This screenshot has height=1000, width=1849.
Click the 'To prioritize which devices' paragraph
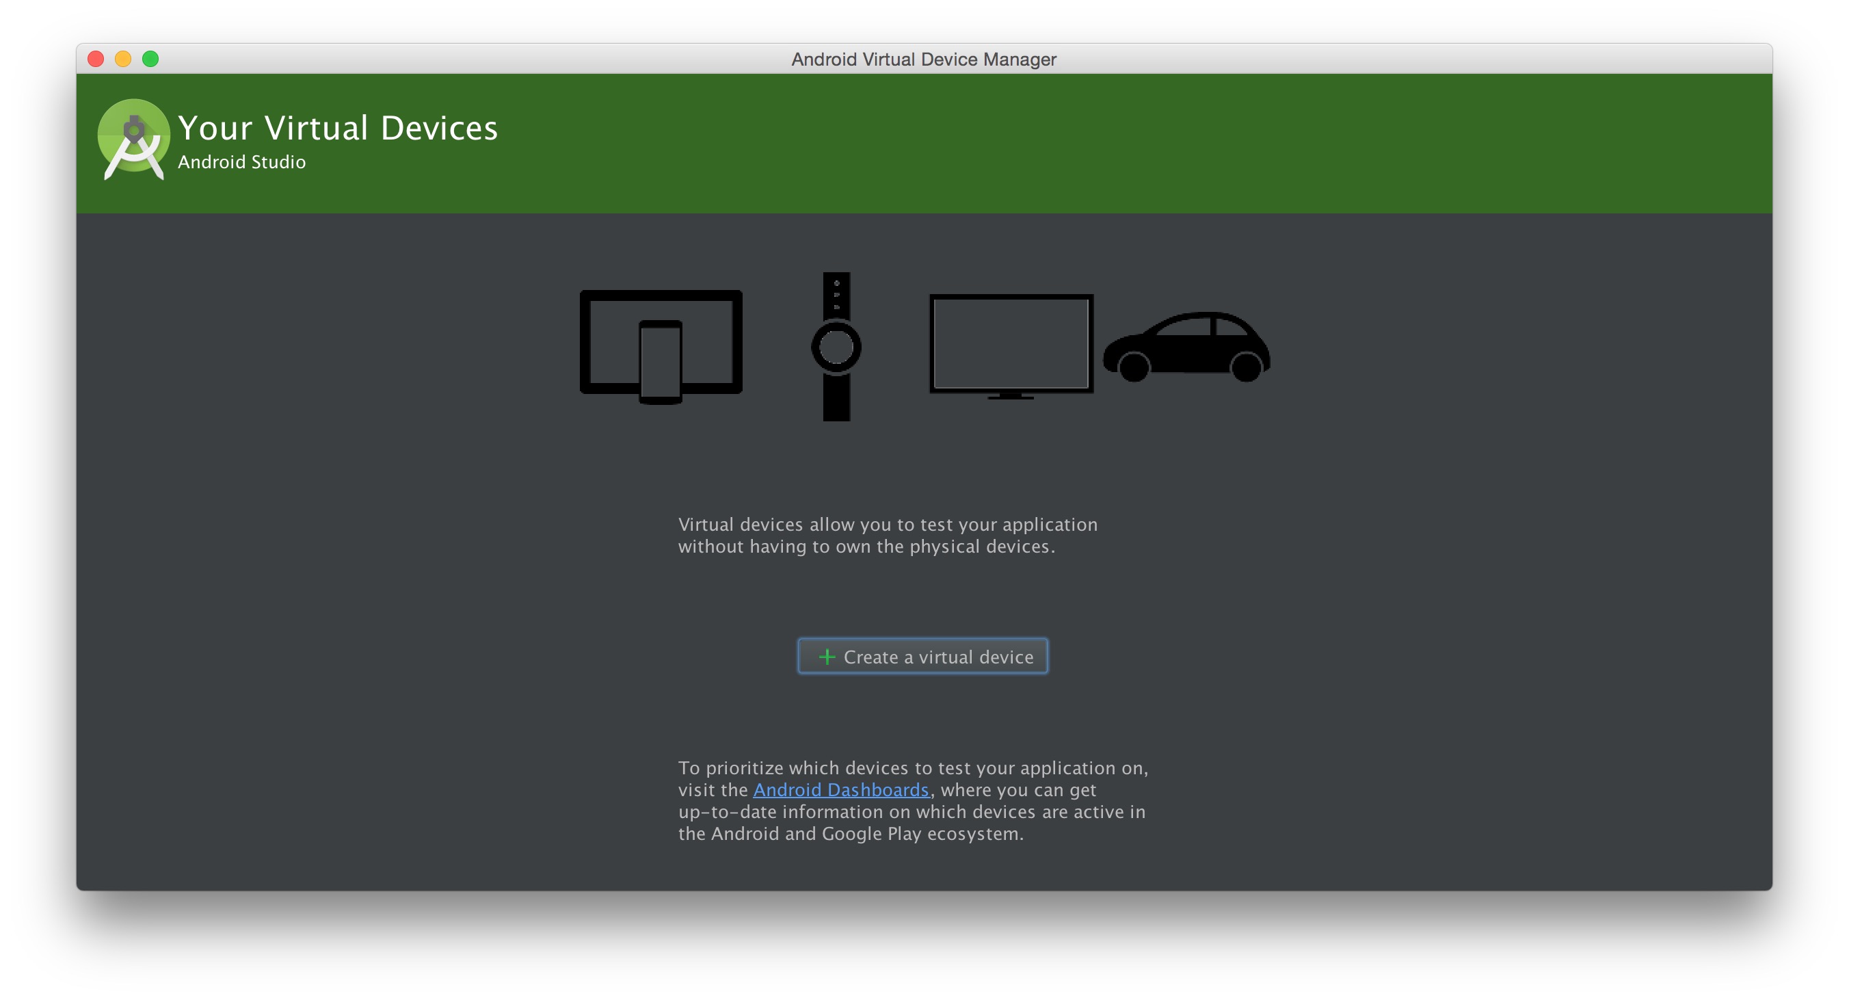pyautogui.click(x=913, y=800)
